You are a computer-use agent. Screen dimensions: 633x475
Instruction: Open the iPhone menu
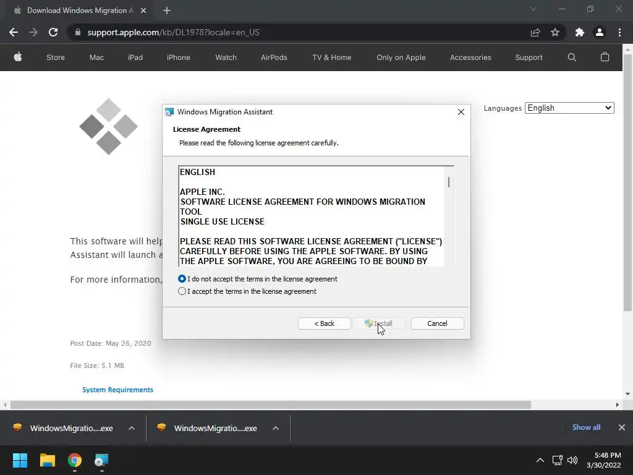click(x=179, y=58)
